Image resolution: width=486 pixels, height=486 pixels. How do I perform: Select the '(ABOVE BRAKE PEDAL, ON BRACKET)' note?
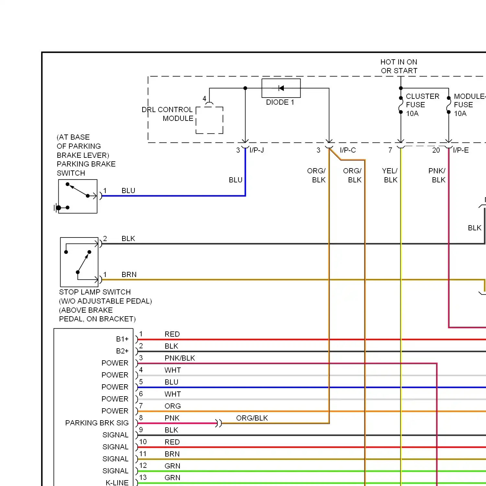tap(97, 315)
